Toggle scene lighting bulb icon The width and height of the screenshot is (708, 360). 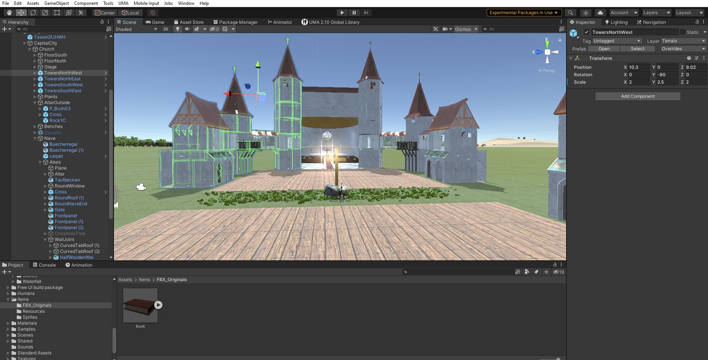(178, 29)
